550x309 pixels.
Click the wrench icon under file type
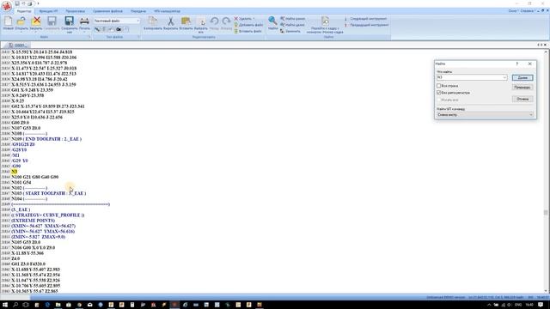click(97, 29)
